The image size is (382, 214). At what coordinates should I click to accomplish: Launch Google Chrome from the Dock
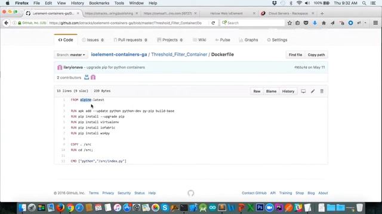[x=70, y=207]
